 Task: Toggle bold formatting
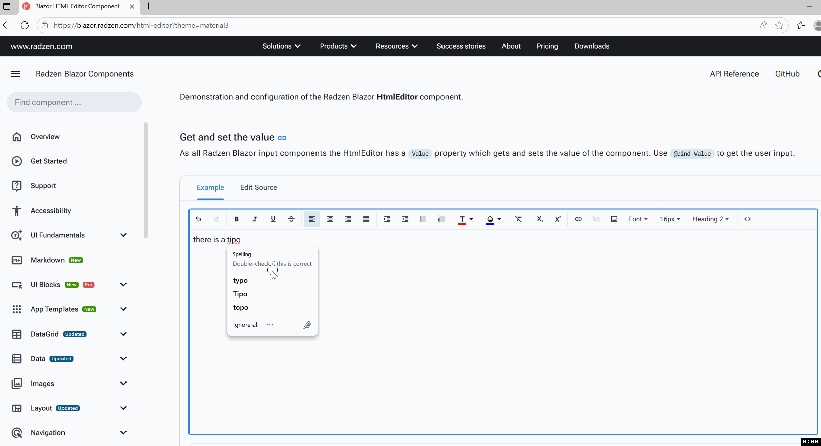[x=237, y=219]
